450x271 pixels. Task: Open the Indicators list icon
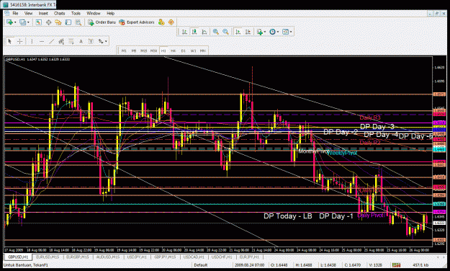pos(259,32)
